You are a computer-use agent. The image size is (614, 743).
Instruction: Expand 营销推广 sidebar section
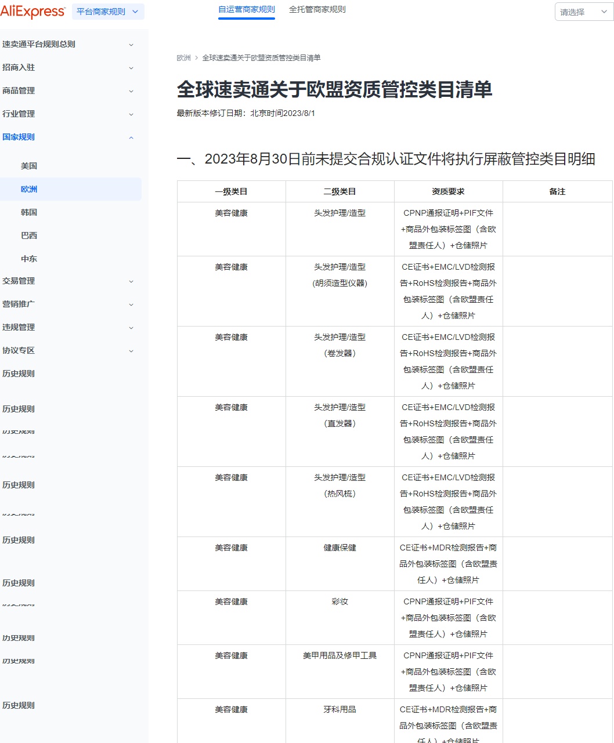pos(19,304)
